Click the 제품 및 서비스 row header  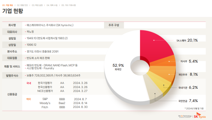(x=12, y=66)
